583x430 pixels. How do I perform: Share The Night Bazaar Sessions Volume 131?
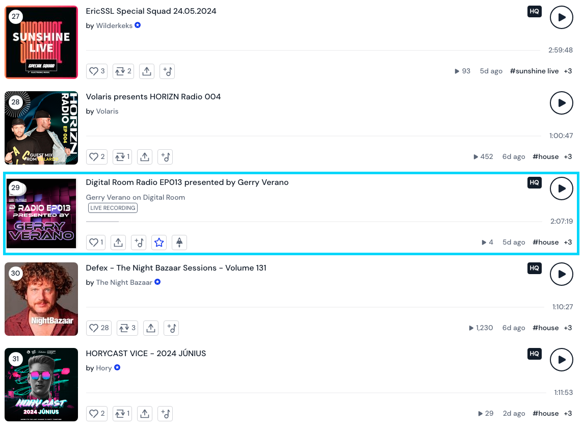150,328
